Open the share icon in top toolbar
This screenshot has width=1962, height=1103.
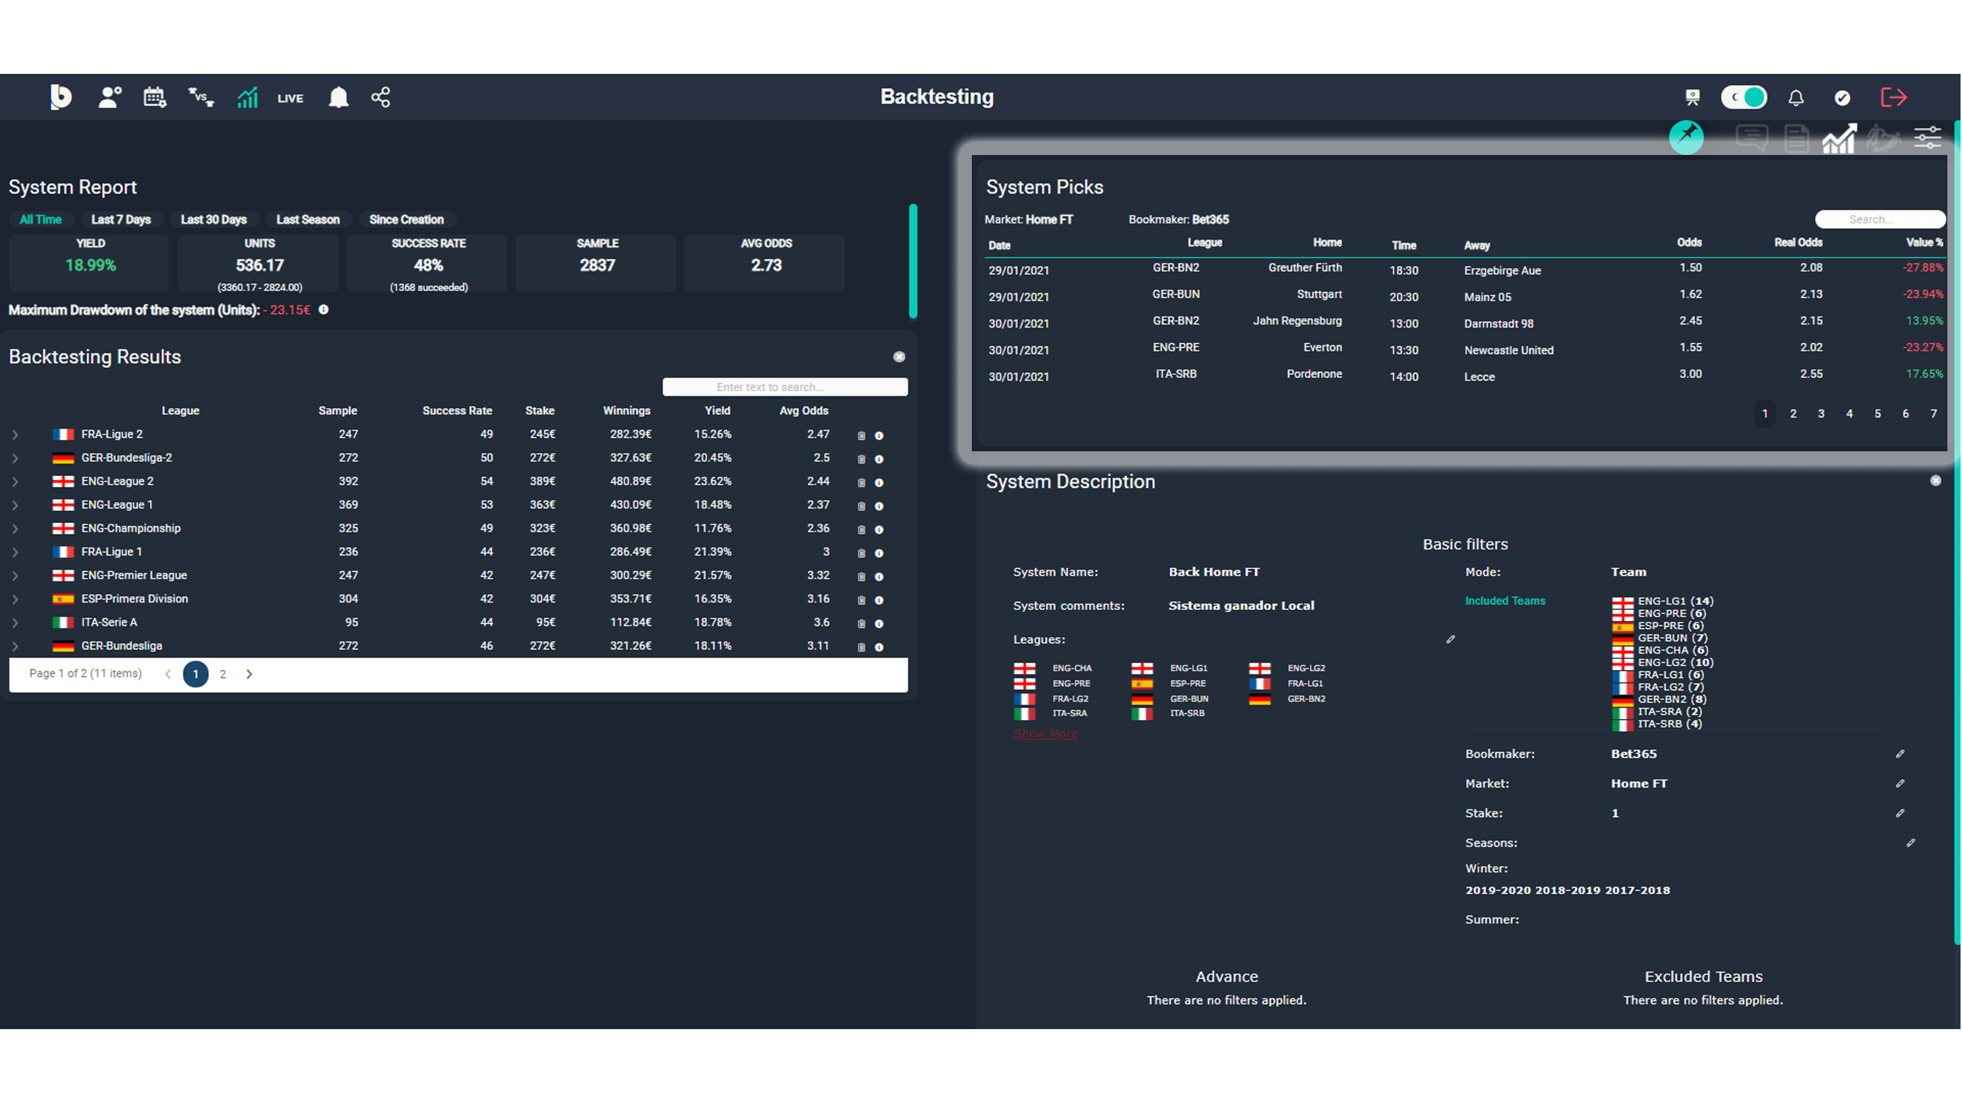(381, 97)
